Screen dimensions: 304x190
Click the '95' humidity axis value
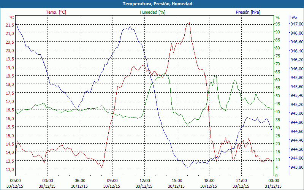pyautogui.click(x=278, y=24)
